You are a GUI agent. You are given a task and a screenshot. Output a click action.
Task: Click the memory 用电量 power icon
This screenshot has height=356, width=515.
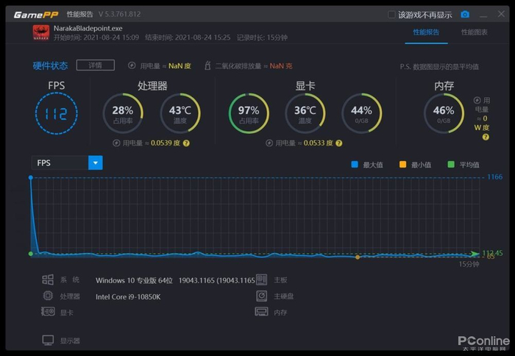(x=477, y=100)
